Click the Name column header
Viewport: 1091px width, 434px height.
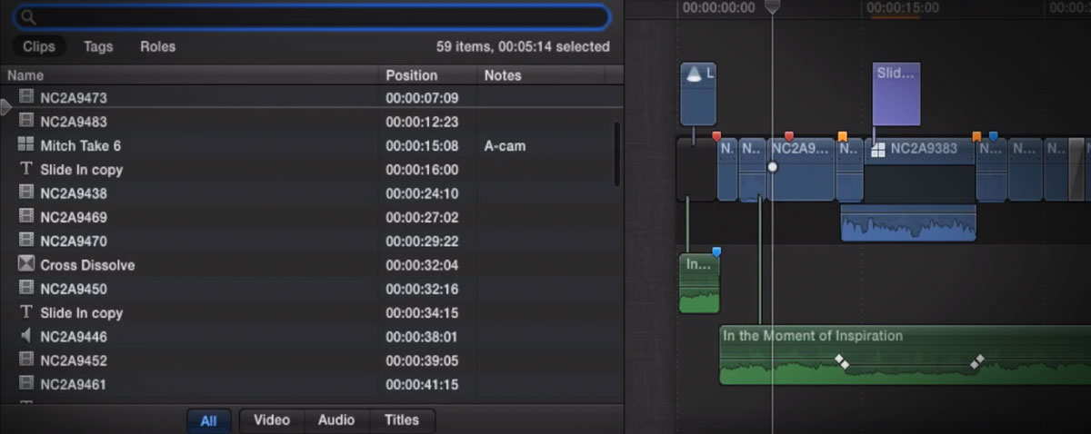click(189, 75)
